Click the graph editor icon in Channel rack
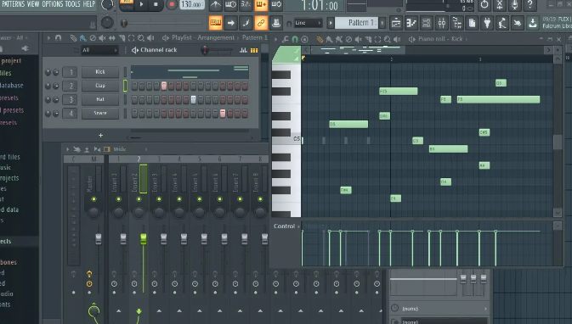Image resolution: width=572 pixels, height=324 pixels. tap(243, 50)
